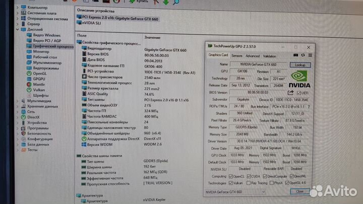Take a GPU-Z screenshot with the camera icon
This screenshot has width=363, height=204.
click(x=295, y=55)
